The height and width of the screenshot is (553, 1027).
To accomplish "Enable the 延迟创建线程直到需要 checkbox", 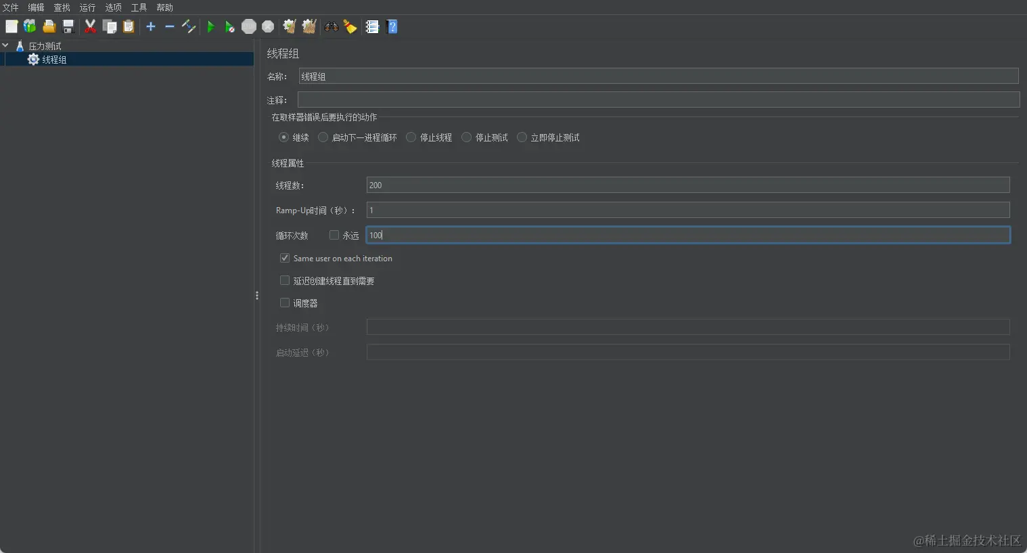I will pyautogui.click(x=285, y=280).
